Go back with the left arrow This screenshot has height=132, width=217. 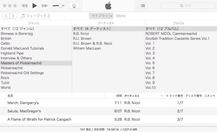[6, 16]
